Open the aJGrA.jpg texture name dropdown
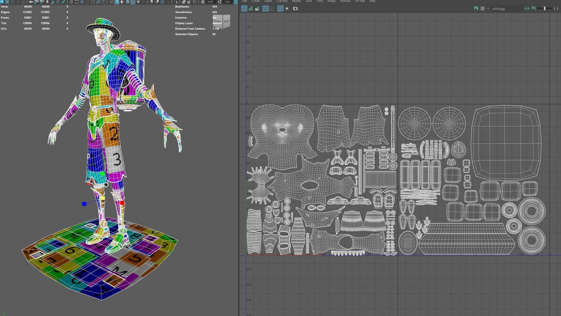The height and width of the screenshot is (316, 561). [498, 9]
